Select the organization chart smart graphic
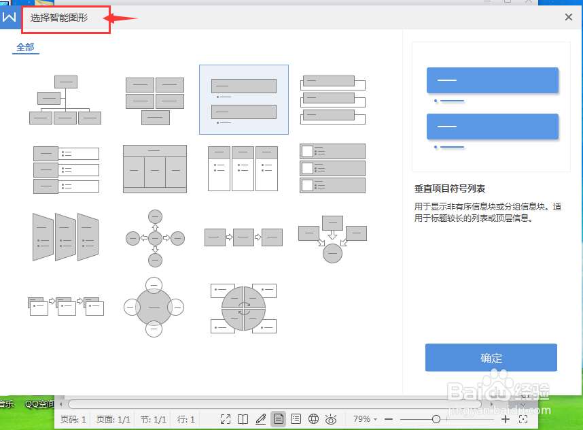This screenshot has height=430, width=583. (65, 100)
